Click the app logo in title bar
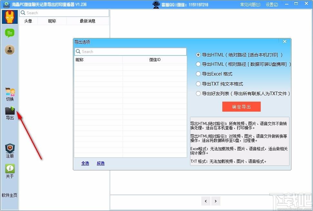The image size is (313, 211). [x=6, y=5]
